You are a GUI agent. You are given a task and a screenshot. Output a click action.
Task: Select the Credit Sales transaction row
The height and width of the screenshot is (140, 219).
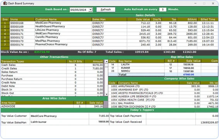(52, 69)
